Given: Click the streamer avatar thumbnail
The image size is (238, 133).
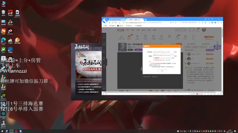Looking at the screenshot, I should pos(122,47).
